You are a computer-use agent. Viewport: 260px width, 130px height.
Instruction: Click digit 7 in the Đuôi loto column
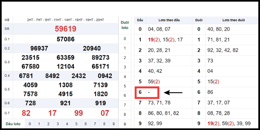click(125, 105)
